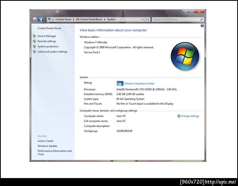Click the refresh button beside address bar
The width and height of the screenshot is (238, 186).
pos(148,19)
